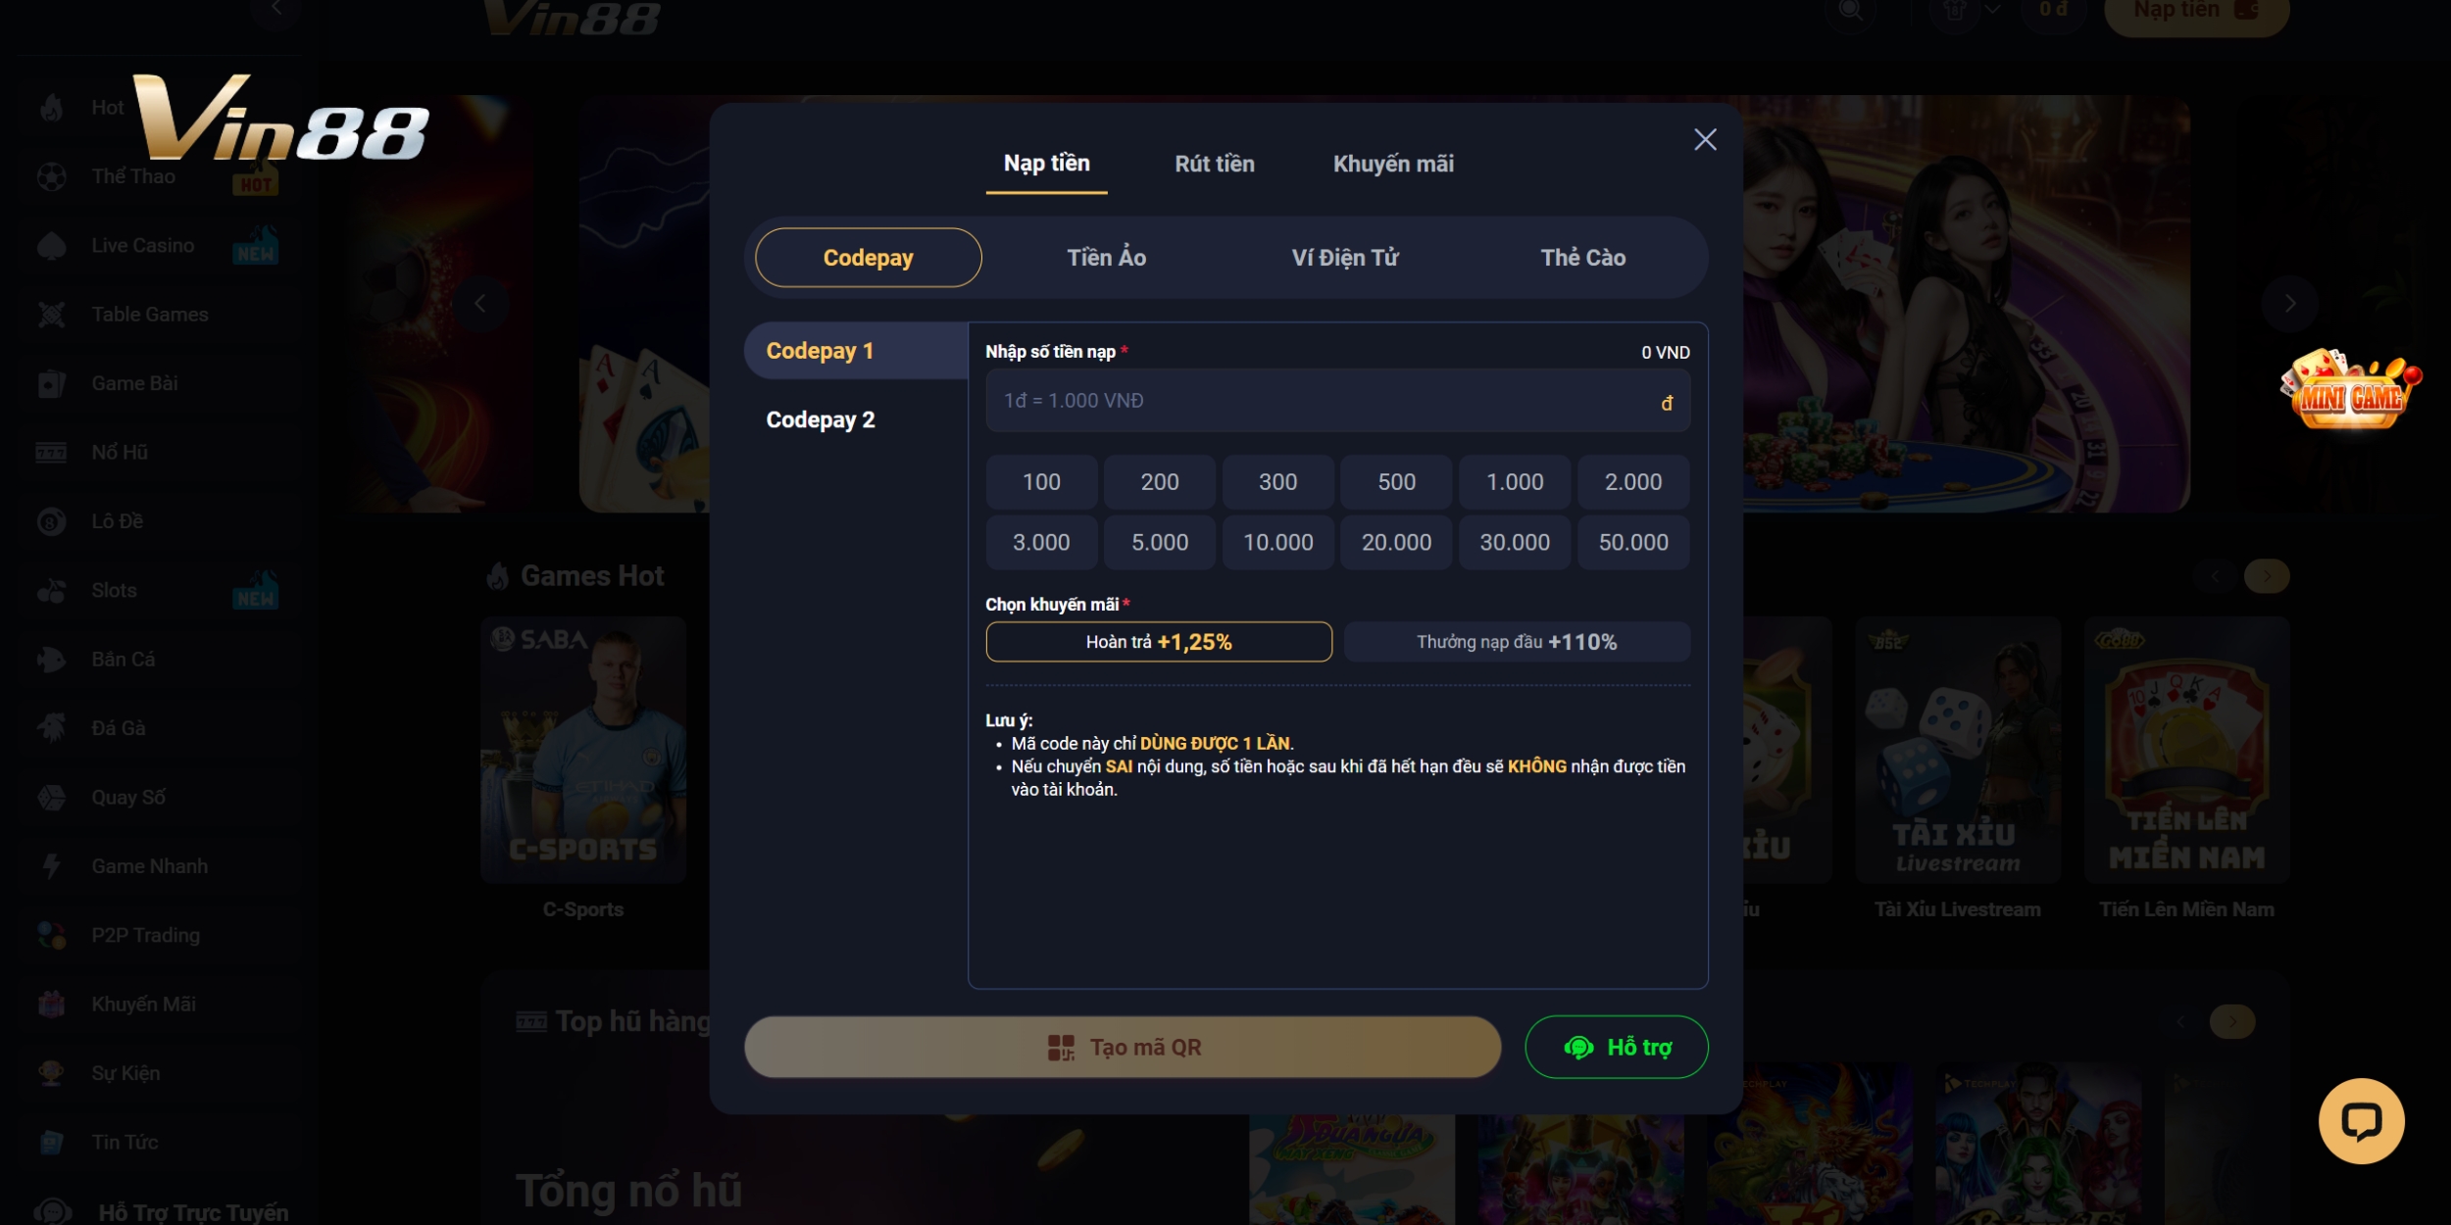Open Khuyến Mãi in the sidebar
Viewport: 2451px width, 1225px height.
pos(157,1004)
